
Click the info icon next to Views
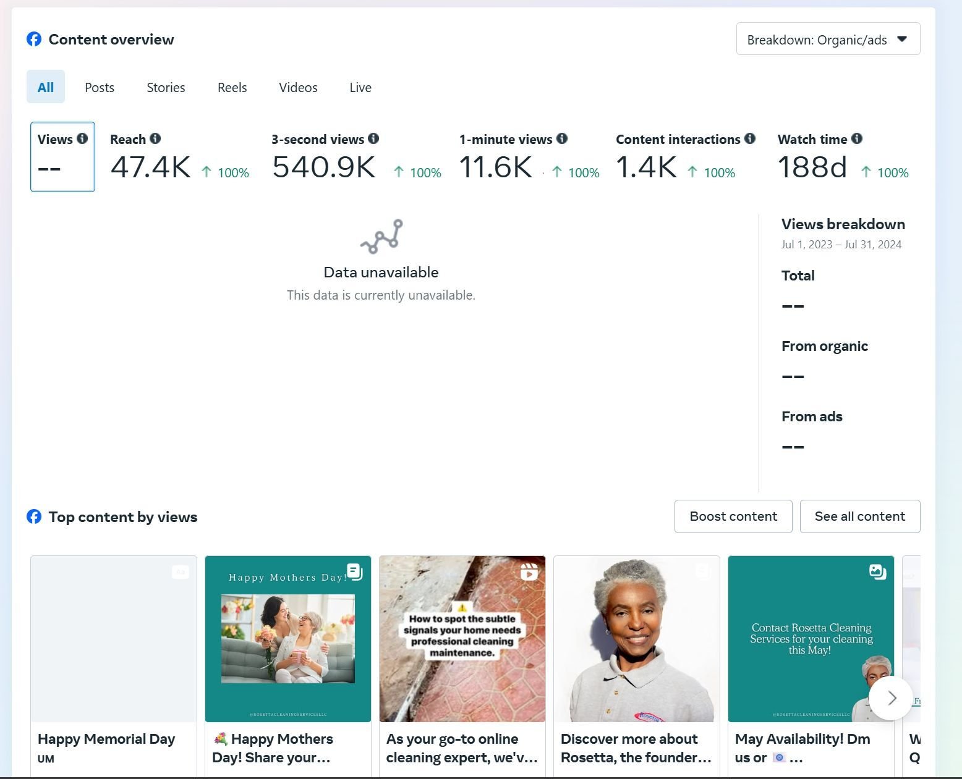coord(82,139)
